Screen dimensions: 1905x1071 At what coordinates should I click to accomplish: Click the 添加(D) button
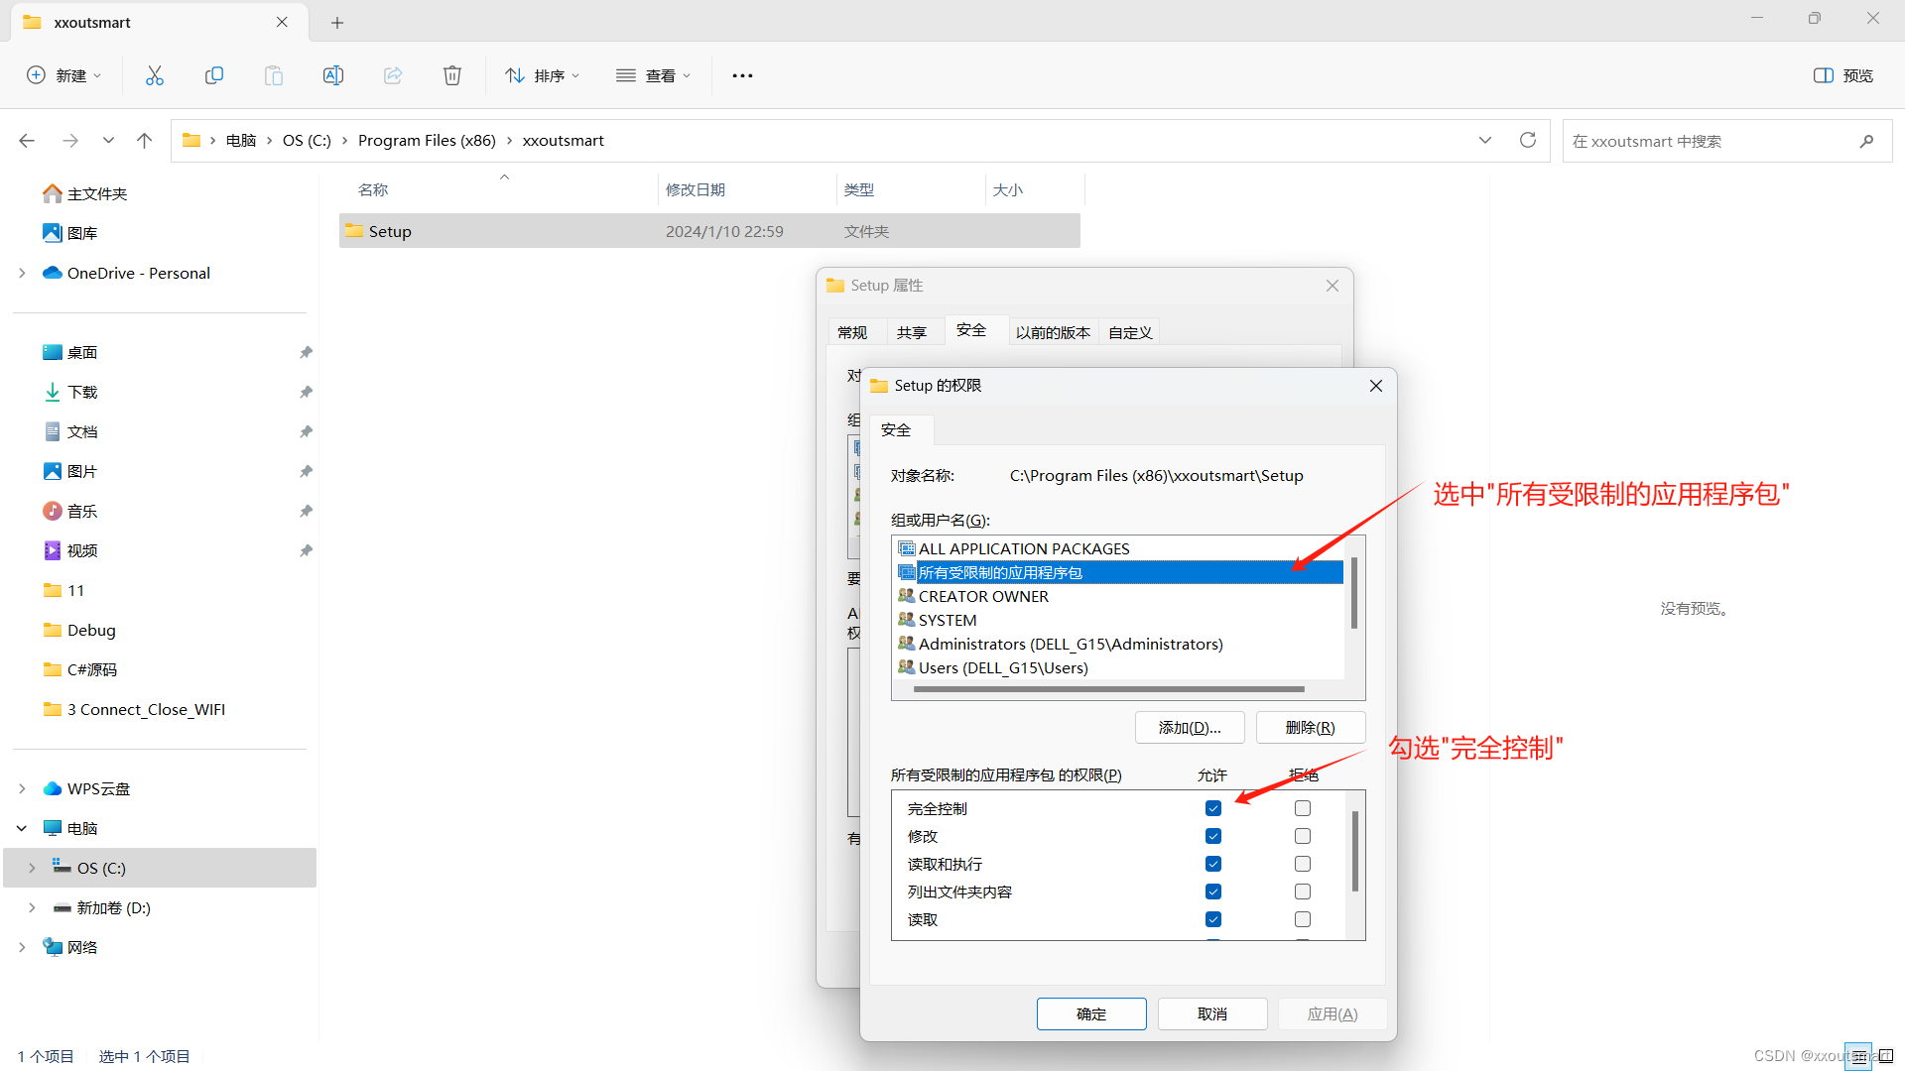point(1190,727)
